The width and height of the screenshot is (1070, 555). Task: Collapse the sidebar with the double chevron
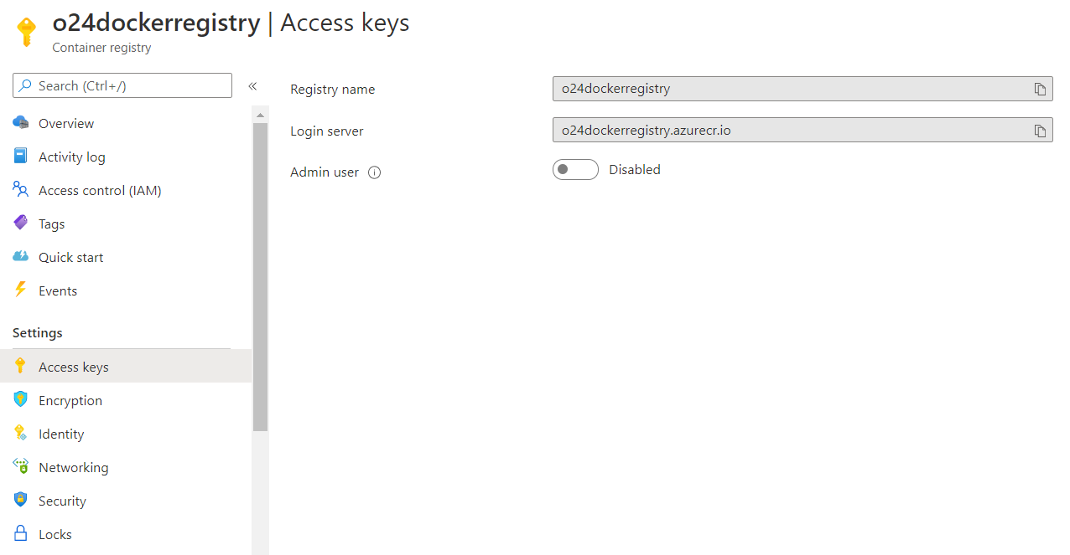(252, 85)
